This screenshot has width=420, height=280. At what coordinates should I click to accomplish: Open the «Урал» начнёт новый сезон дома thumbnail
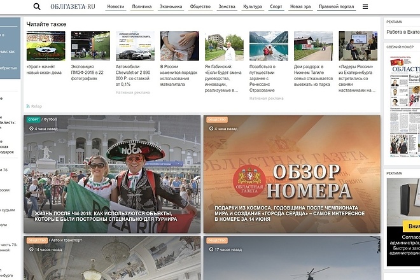(46, 46)
